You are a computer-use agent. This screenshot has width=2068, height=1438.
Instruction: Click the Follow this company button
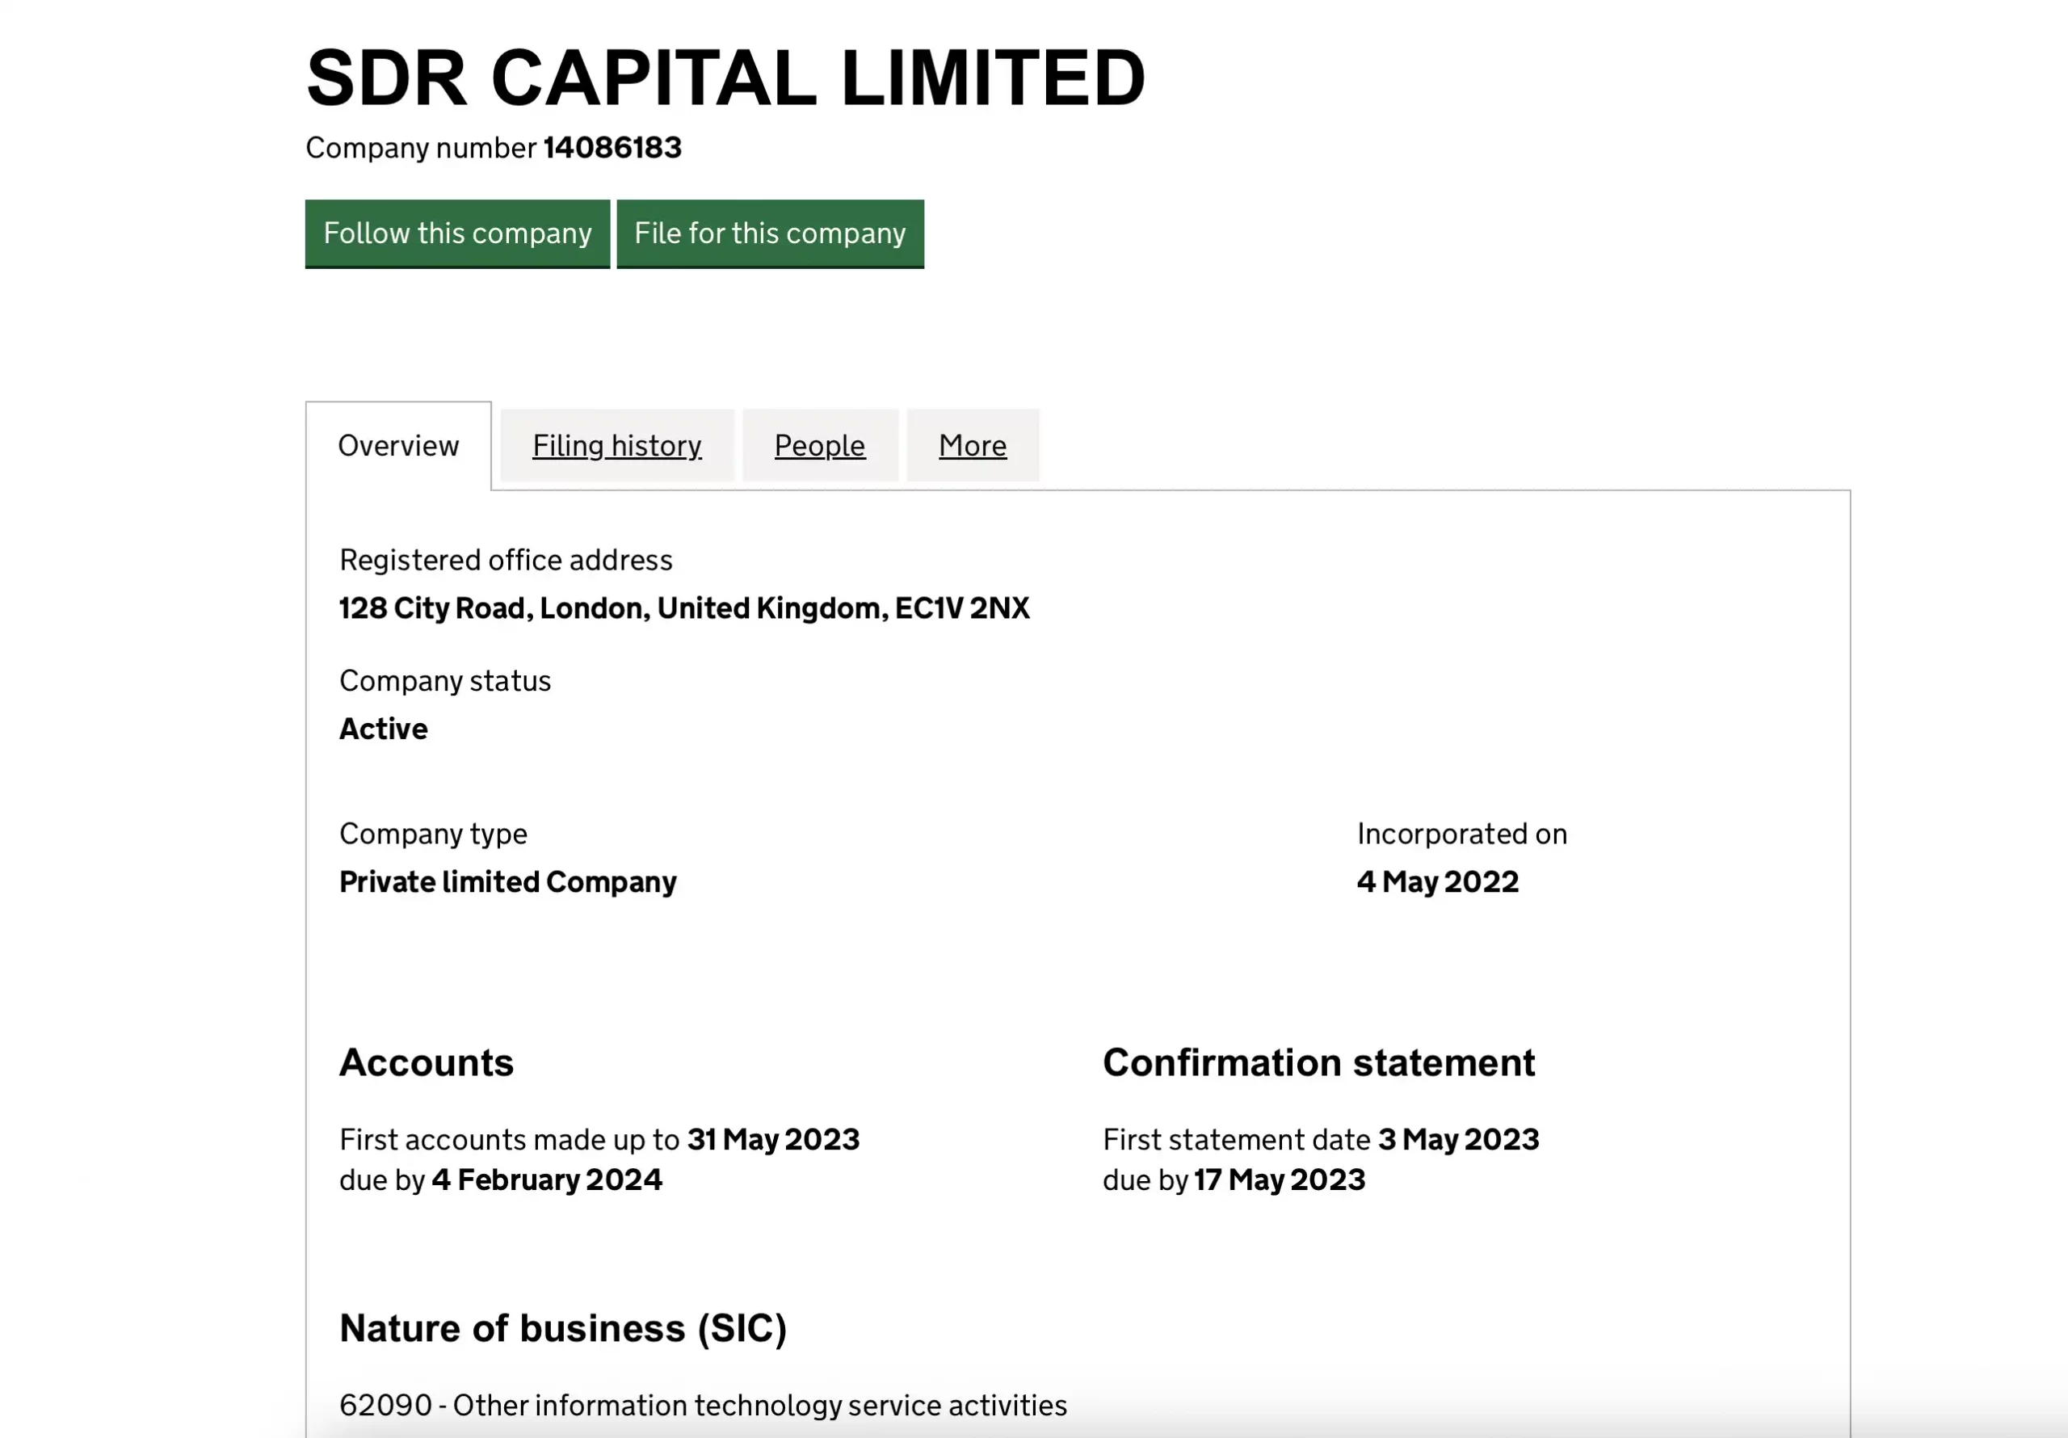[x=457, y=233]
